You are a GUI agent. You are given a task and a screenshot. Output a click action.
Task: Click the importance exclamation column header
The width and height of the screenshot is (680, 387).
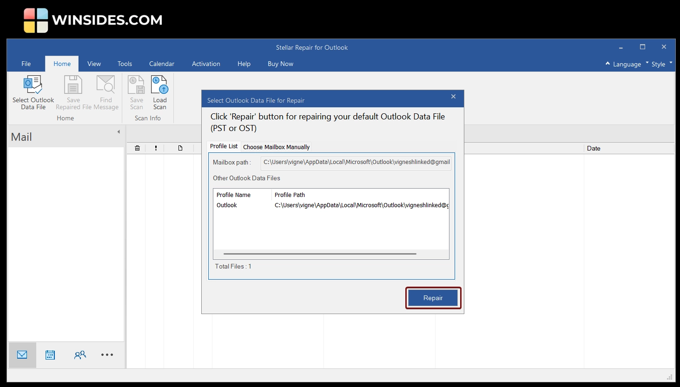point(156,148)
